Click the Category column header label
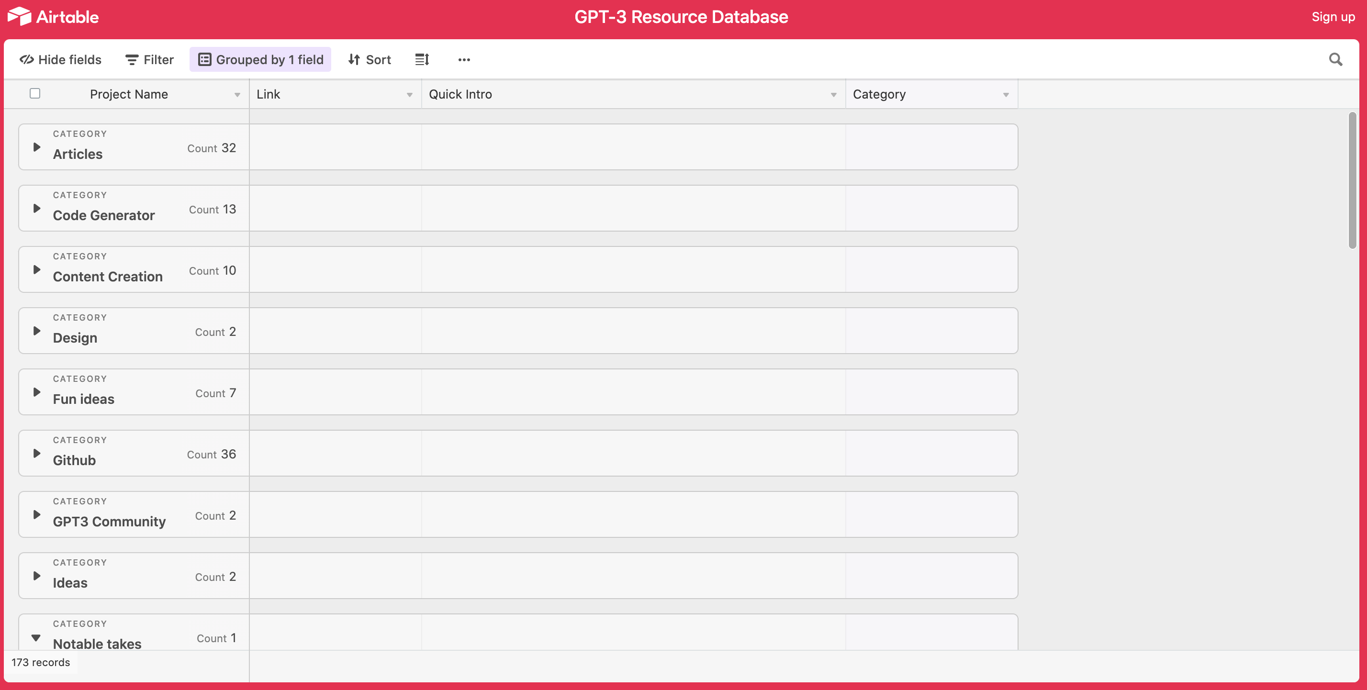The height and width of the screenshot is (690, 1367). point(879,94)
